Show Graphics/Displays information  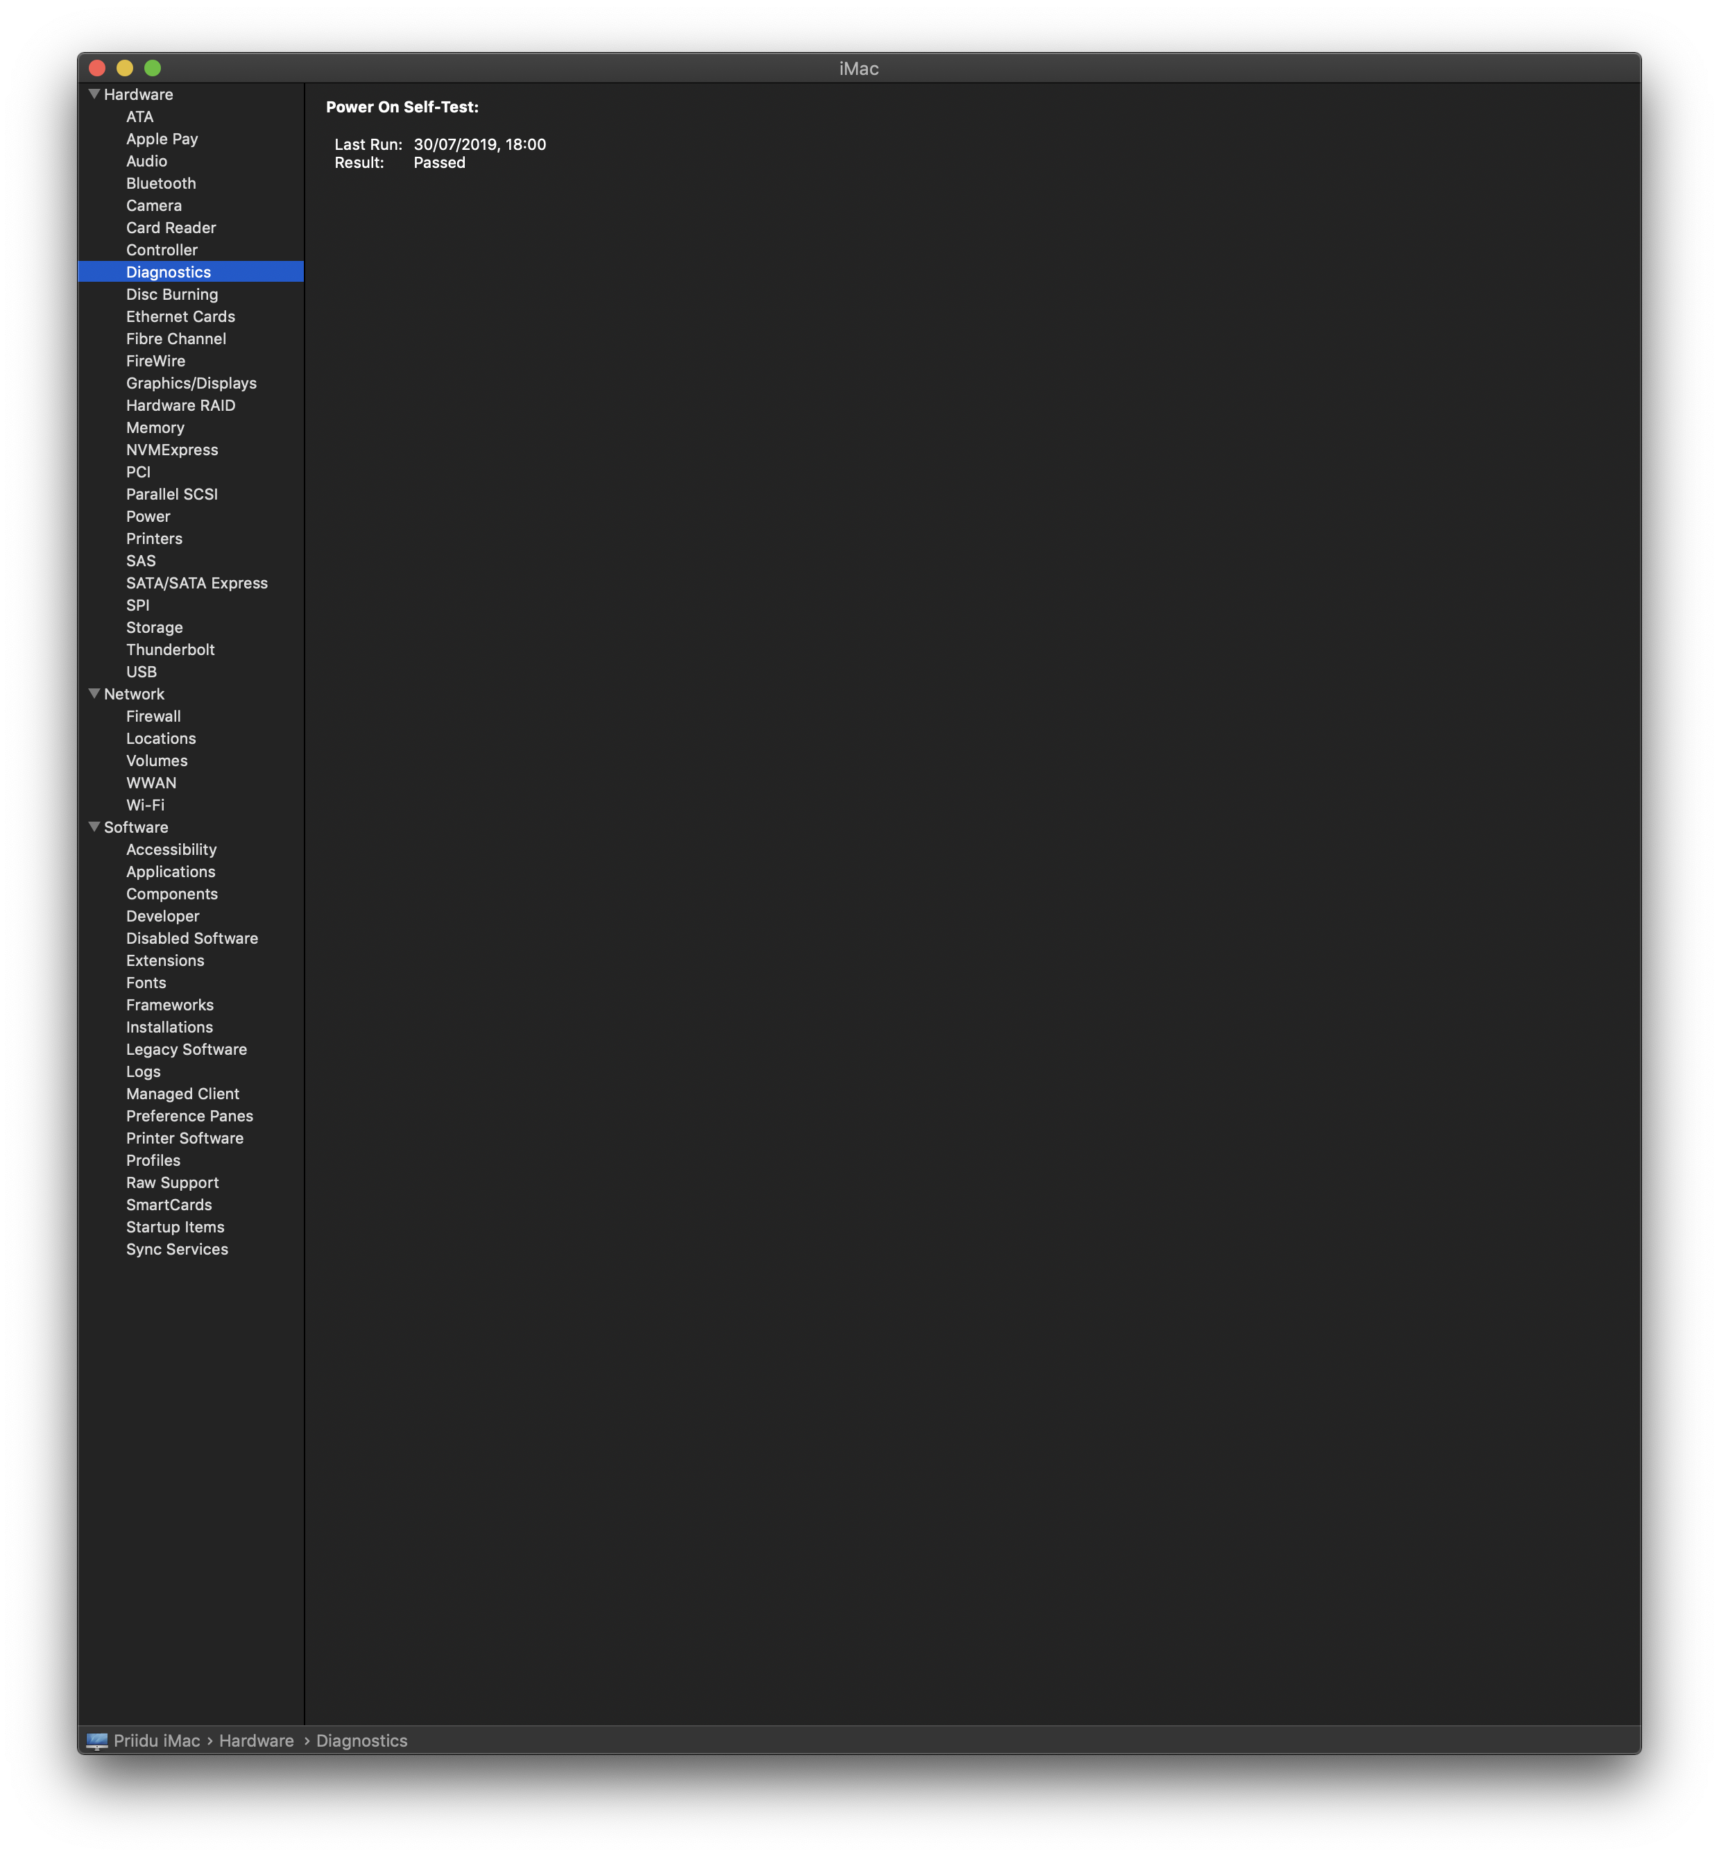[x=191, y=383]
